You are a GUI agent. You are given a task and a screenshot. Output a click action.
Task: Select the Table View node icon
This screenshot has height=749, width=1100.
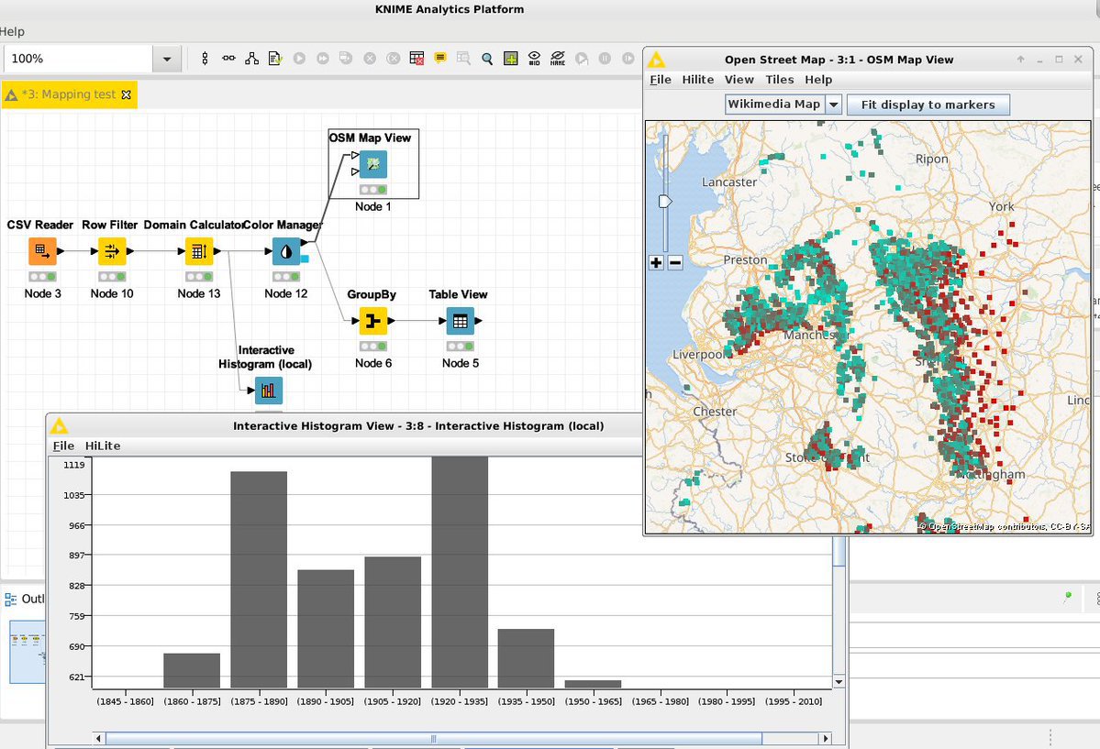tap(460, 322)
